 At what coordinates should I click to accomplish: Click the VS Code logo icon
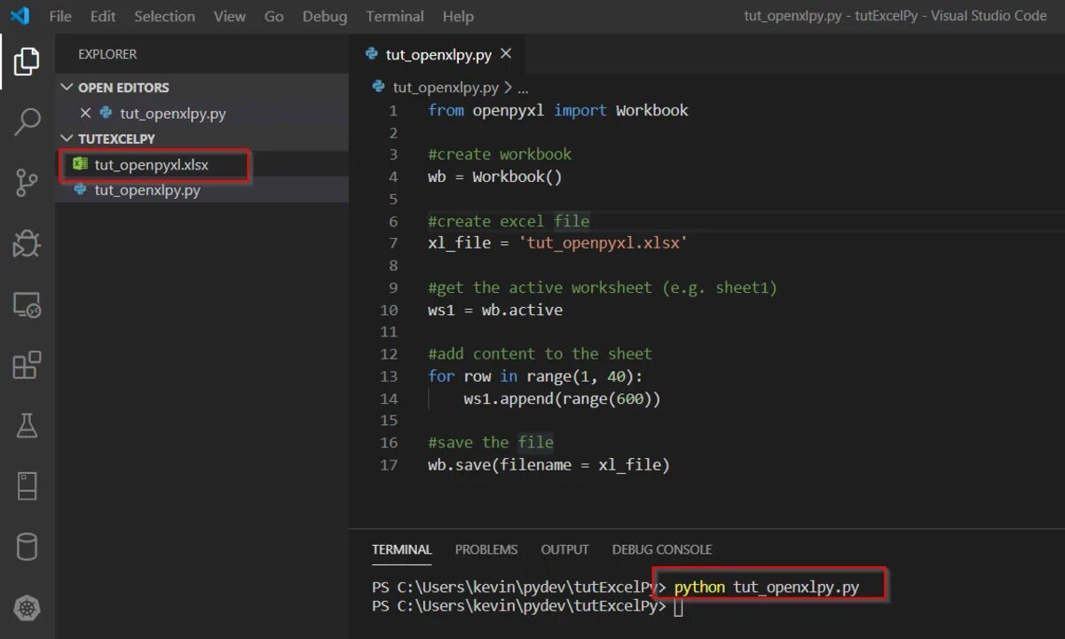pyautogui.click(x=19, y=16)
